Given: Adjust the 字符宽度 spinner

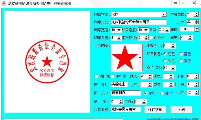Looking at the screenshot, I should pos(196,14).
